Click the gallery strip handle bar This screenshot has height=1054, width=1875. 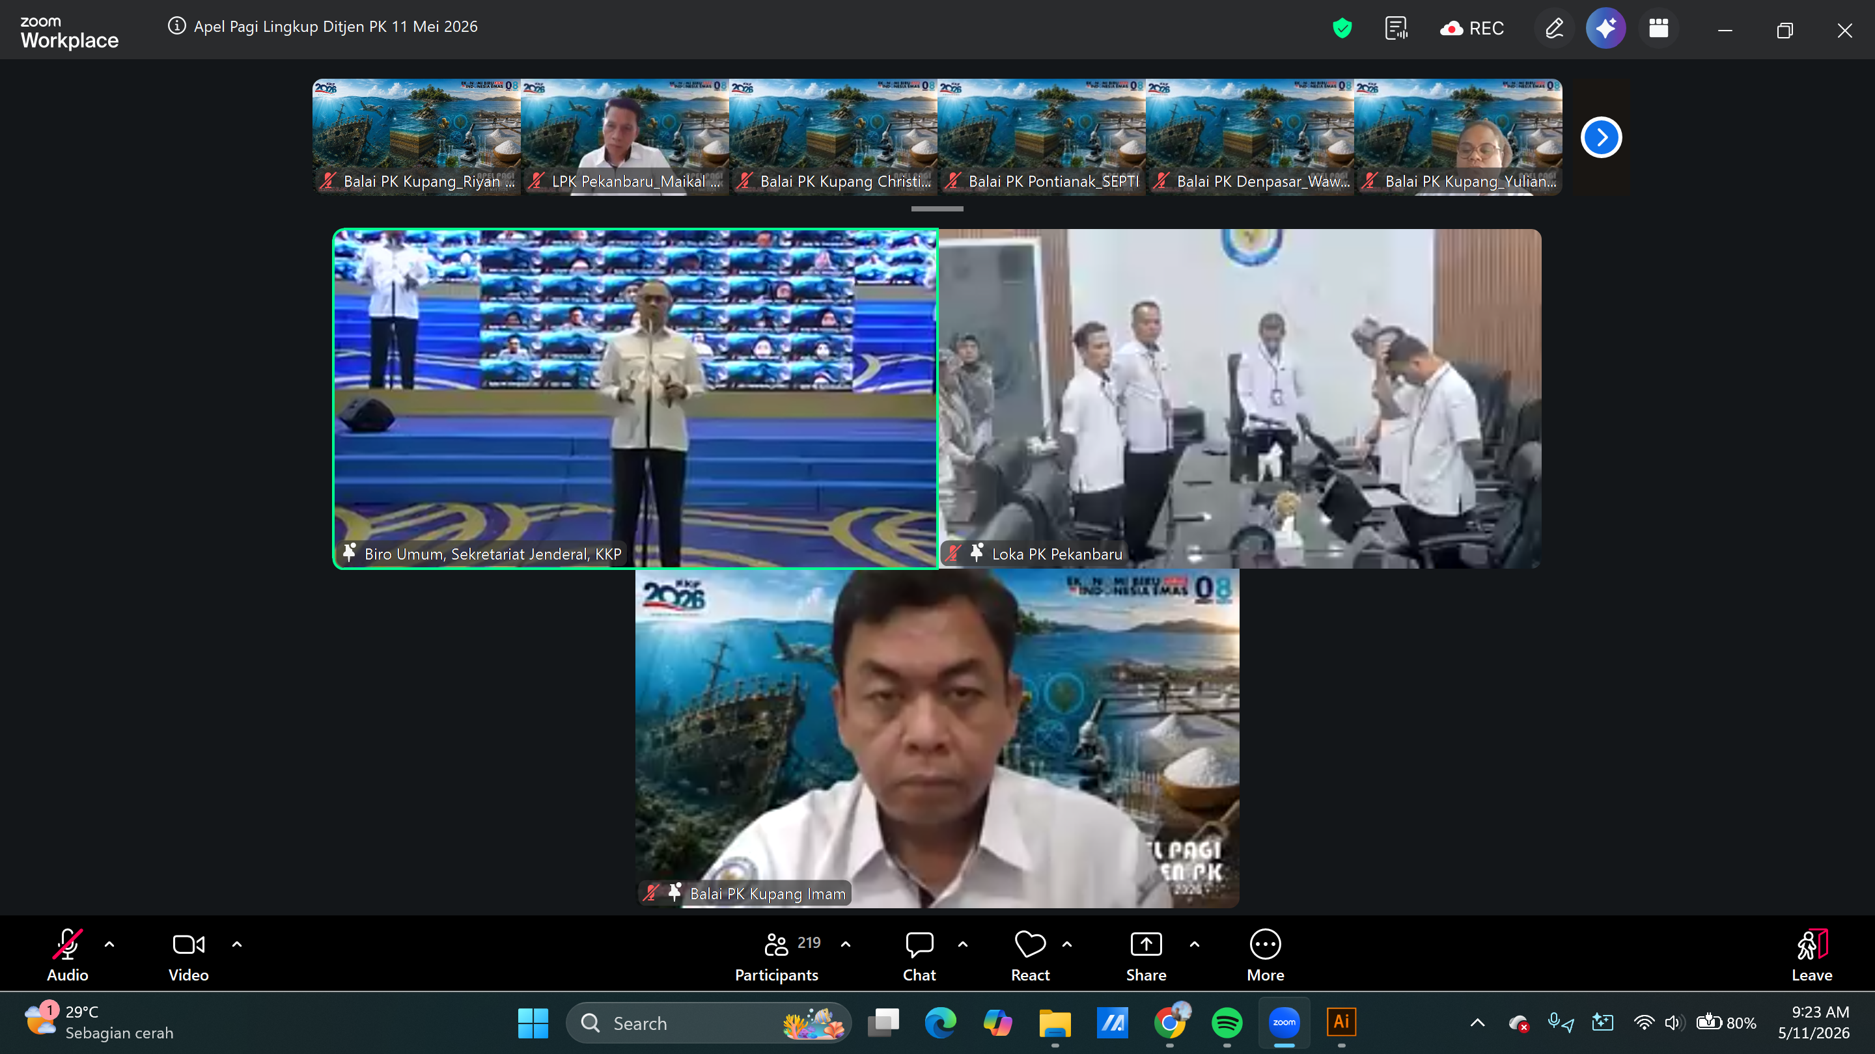pyautogui.click(x=937, y=209)
